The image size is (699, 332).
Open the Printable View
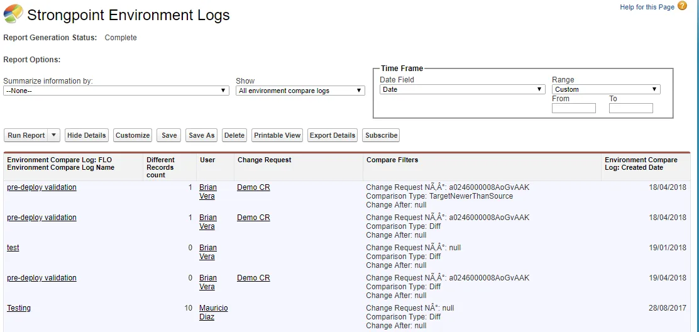point(277,135)
